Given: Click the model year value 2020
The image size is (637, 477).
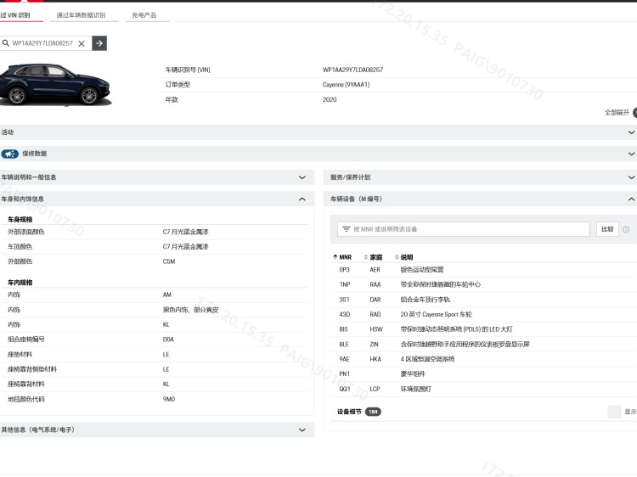Looking at the screenshot, I should tap(330, 100).
